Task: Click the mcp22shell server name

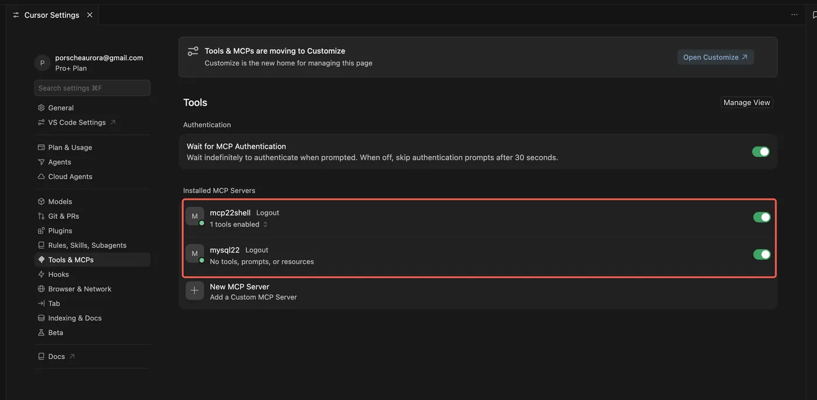Action: click(230, 213)
